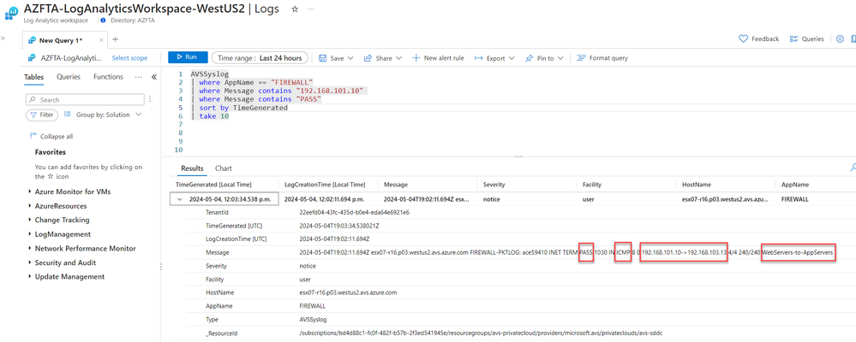
Task: Open Feedback via the heart icon
Action: 758,39
